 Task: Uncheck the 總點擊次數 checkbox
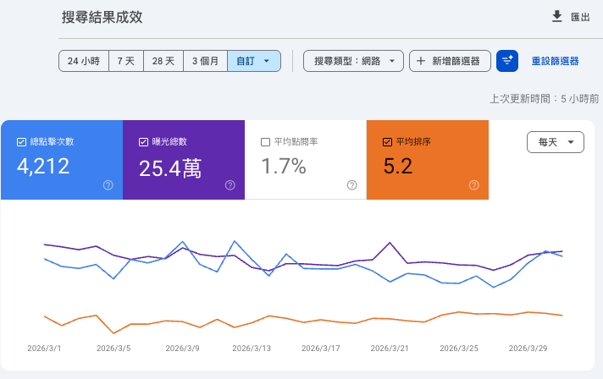[21, 142]
